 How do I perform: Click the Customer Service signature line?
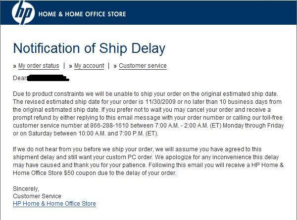coord(37,196)
